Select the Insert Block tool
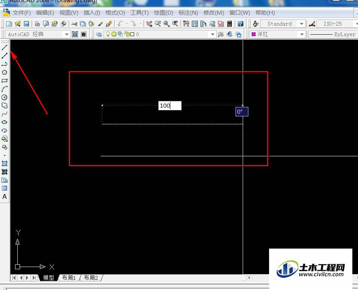 [5, 139]
